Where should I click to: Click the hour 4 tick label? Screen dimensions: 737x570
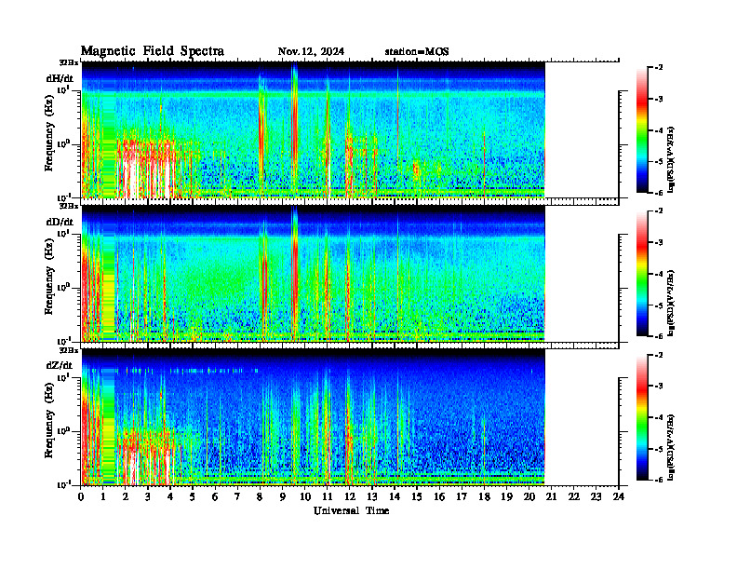pyautogui.click(x=170, y=496)
